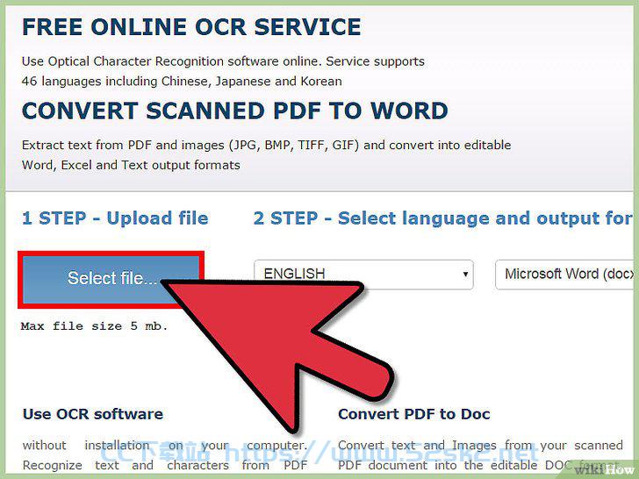Viewport: 639px width, 479px height.
Task: Click the FREE ONLINE OCR SERVICE heading
Action: tap(191, 27)
